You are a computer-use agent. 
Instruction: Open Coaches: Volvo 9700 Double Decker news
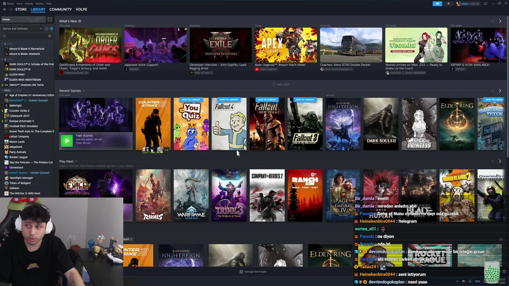click(x=345, y=65)
